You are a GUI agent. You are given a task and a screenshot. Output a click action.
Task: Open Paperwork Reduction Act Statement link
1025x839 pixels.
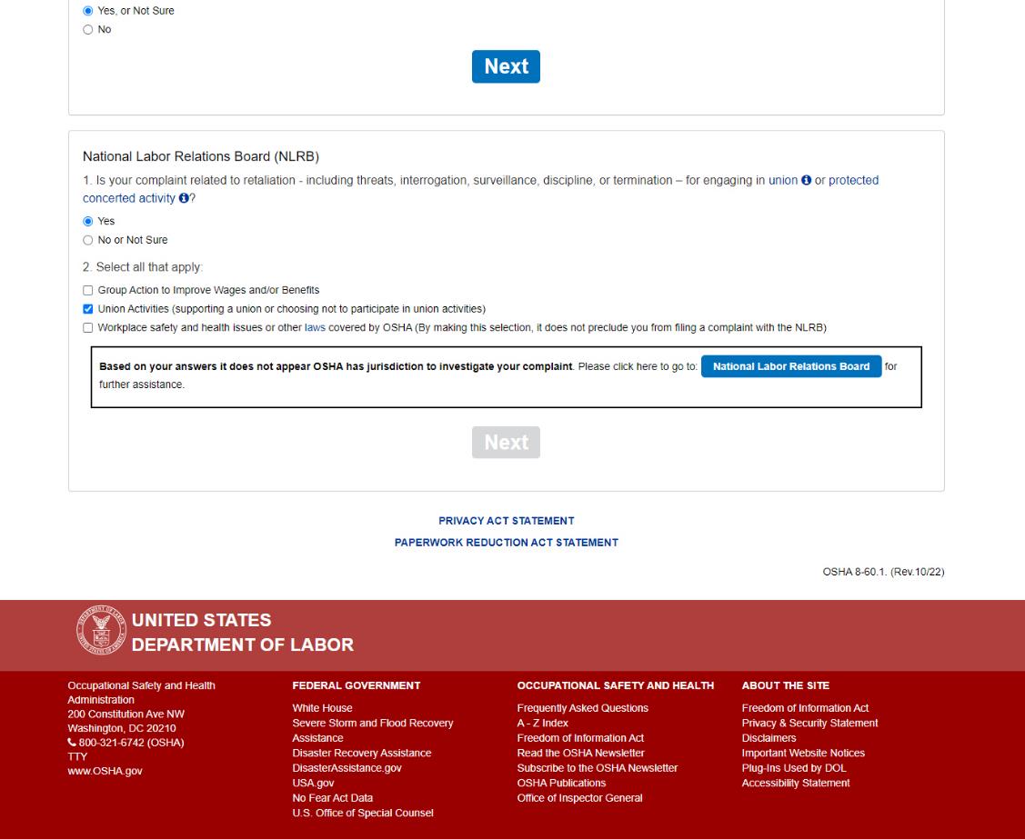pos(506,543)
